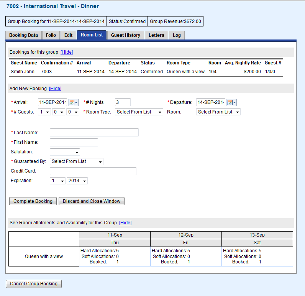Open the Expiration month dropdown
Image resolution: width=305 pixels, height=296 pixels.
pos(57,181)
